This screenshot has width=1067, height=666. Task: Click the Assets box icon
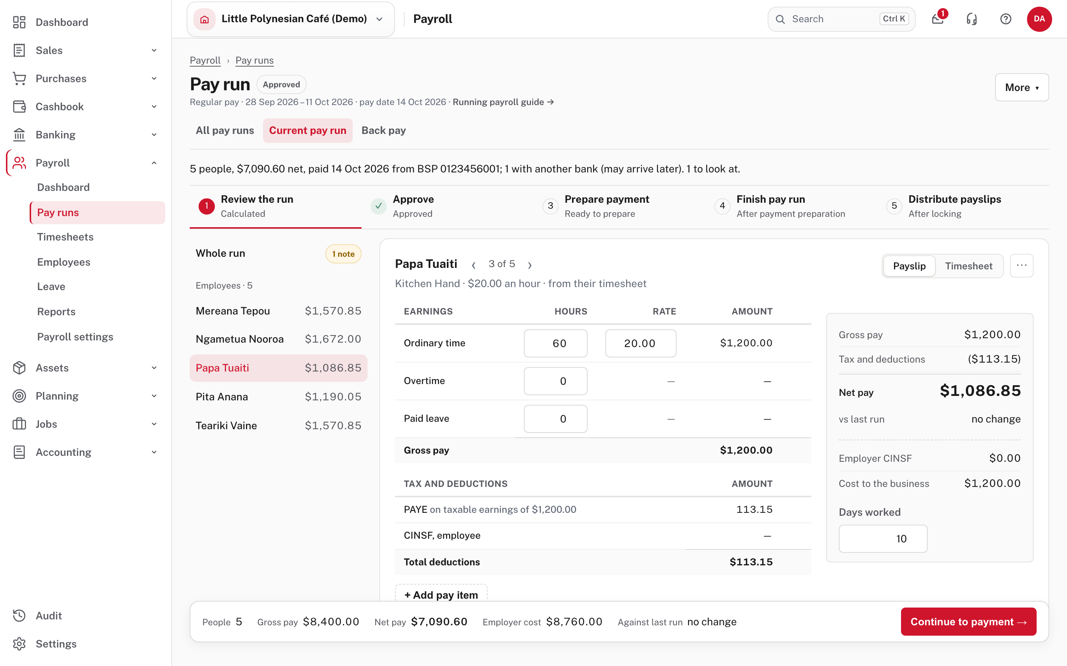pyautogui.click(x=19, y=368)
